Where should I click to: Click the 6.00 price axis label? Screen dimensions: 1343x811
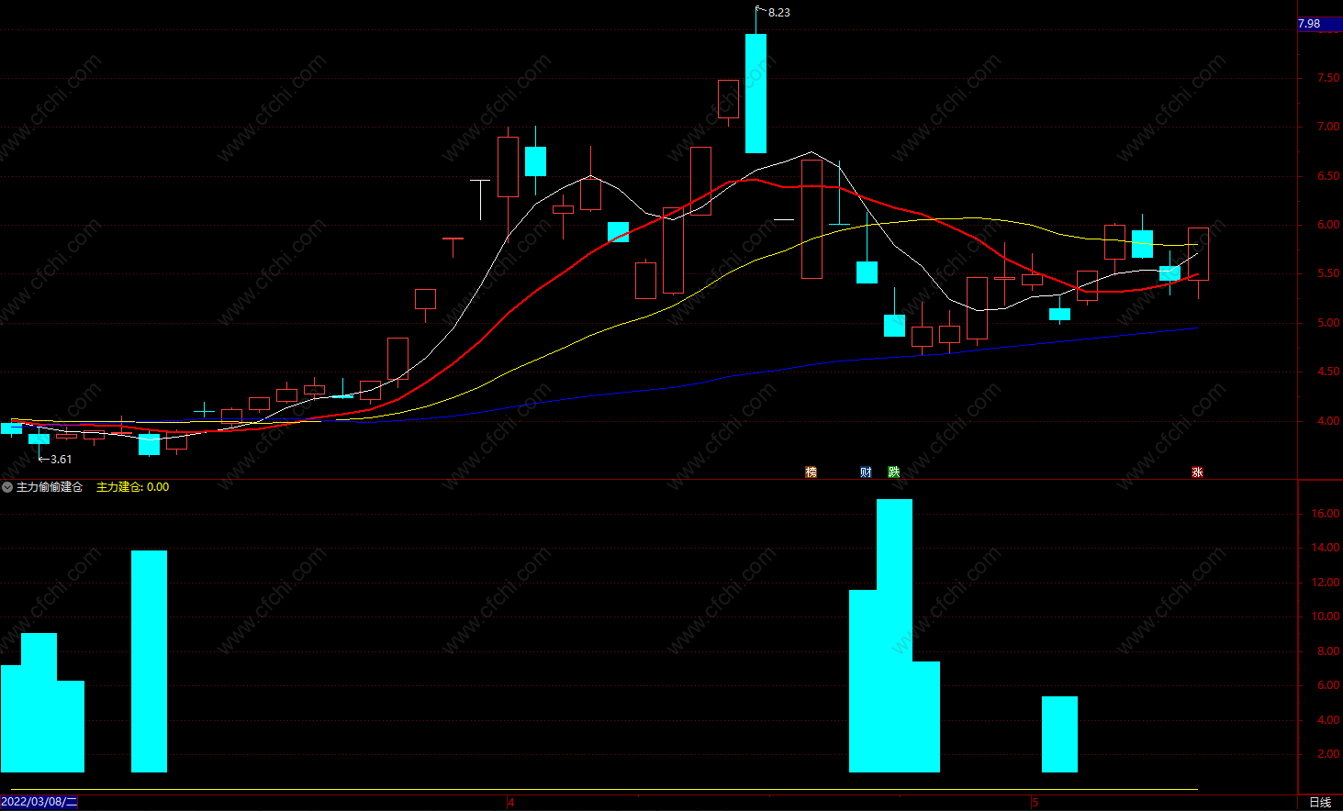(x=1327, y=225)
